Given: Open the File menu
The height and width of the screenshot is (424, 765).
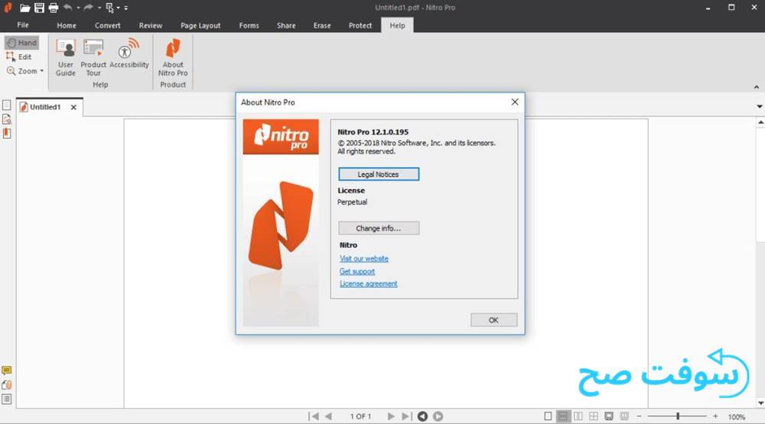Looking at the screenshot, I should point(22,25).
